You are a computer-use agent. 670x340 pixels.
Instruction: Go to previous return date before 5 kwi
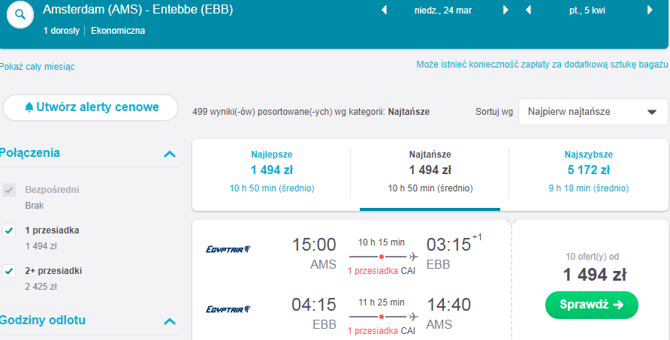click(528, 10)
